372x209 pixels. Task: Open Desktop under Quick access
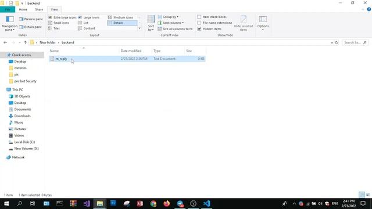click(20, 62)
